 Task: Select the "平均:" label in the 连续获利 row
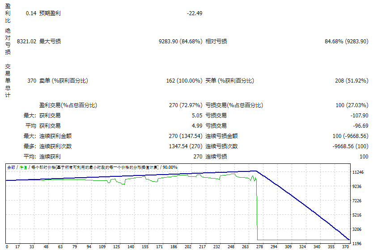30,157
